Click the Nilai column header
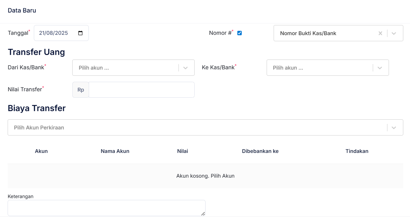 tap(182, 151)
